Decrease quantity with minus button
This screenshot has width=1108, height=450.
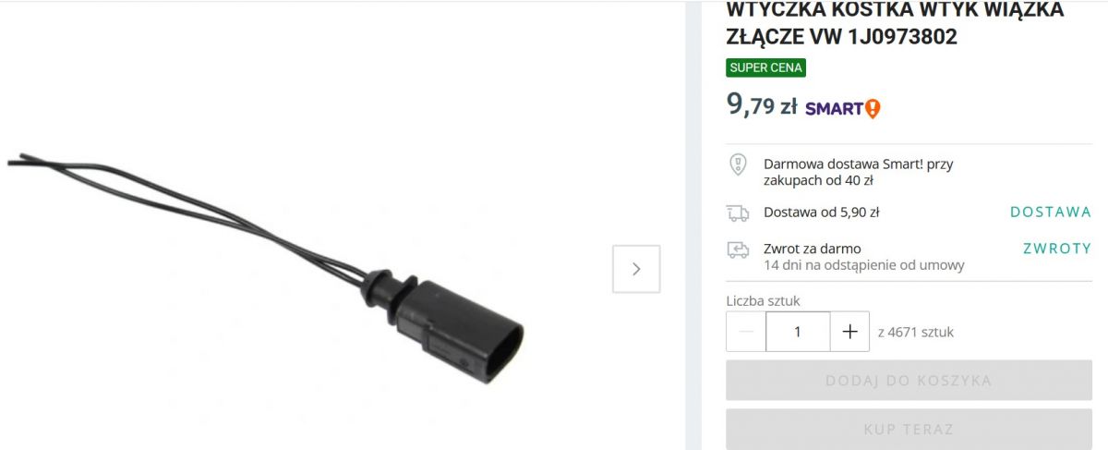(746, 332)
